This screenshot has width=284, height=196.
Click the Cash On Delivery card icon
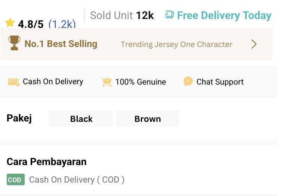click(x=14, y=82)
